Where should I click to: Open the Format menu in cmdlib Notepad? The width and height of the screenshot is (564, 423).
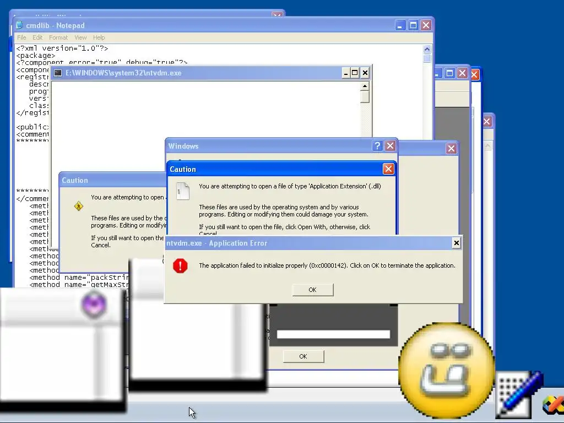coord(58,37)
